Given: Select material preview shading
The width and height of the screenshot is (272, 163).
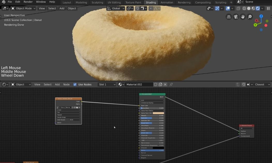Looking at the screenshot, I should tap(253, 8).
